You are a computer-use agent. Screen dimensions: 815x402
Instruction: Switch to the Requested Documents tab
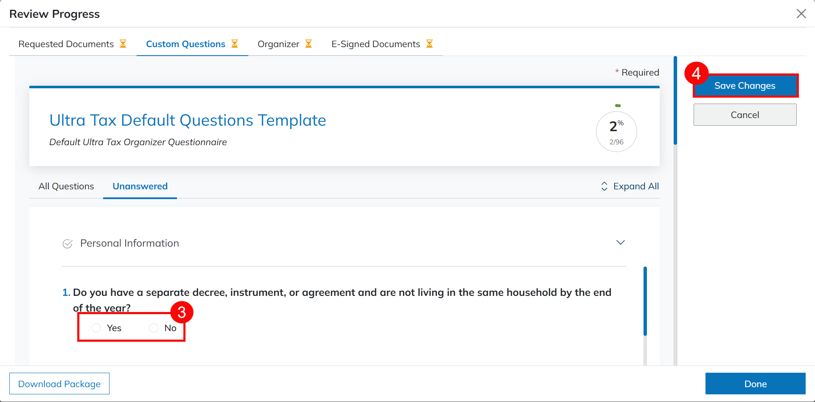tap(66, 44)
